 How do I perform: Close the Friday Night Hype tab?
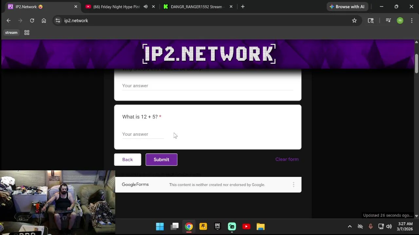pos(153,7)
